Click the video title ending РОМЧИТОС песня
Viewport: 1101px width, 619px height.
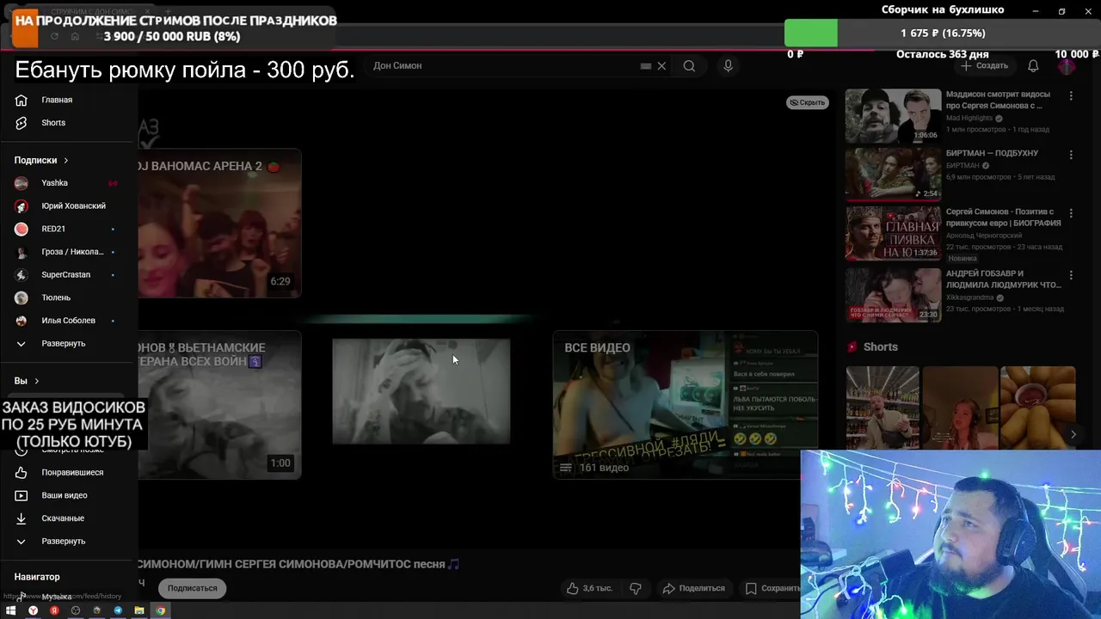(x=298, y=565)
